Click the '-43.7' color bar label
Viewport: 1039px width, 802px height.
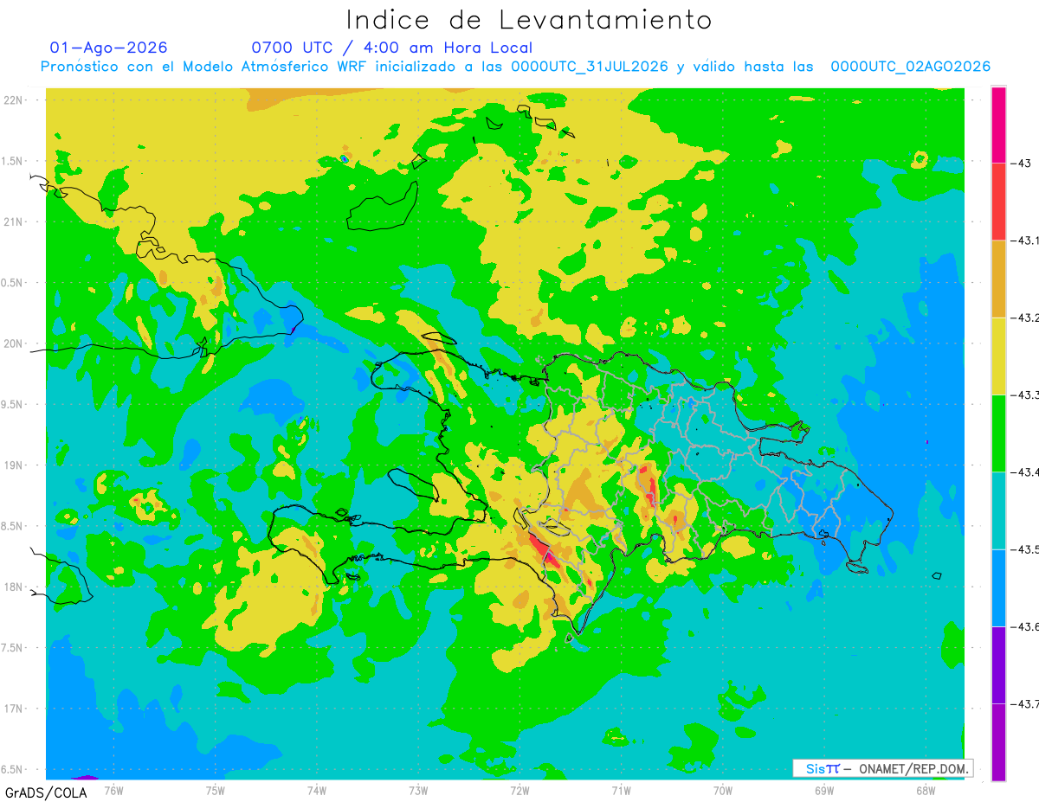[x=1024, y=703]
